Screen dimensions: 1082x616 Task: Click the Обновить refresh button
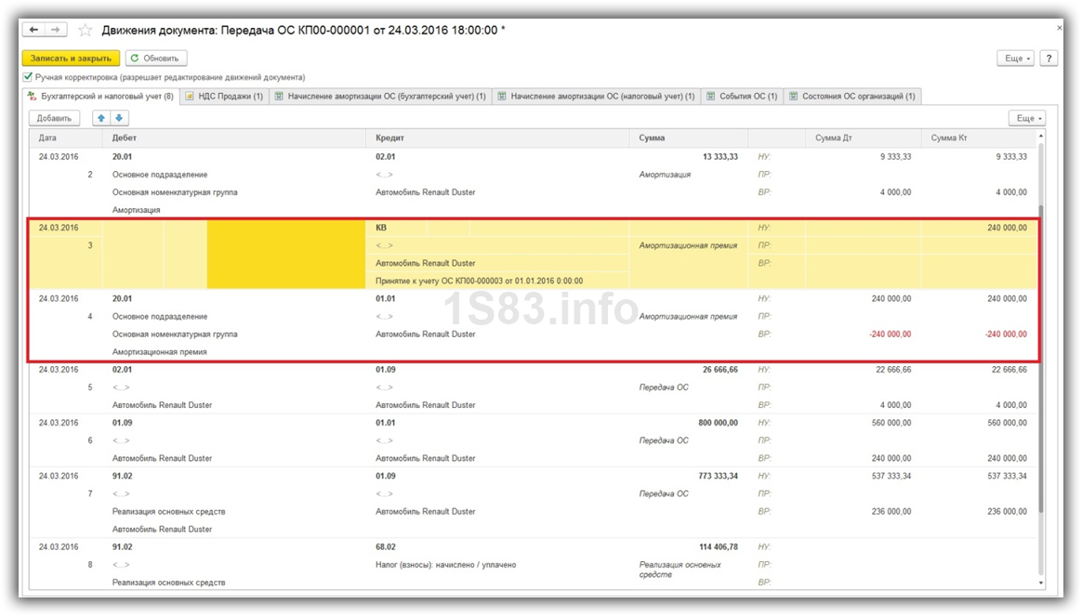[x=156, y=59]
